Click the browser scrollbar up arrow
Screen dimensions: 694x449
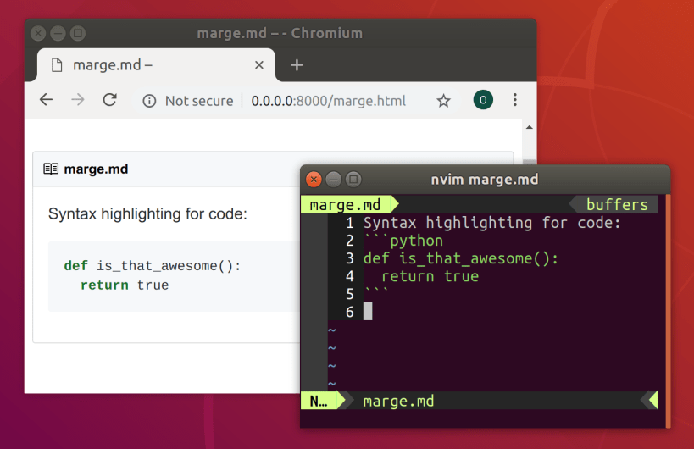530,127
